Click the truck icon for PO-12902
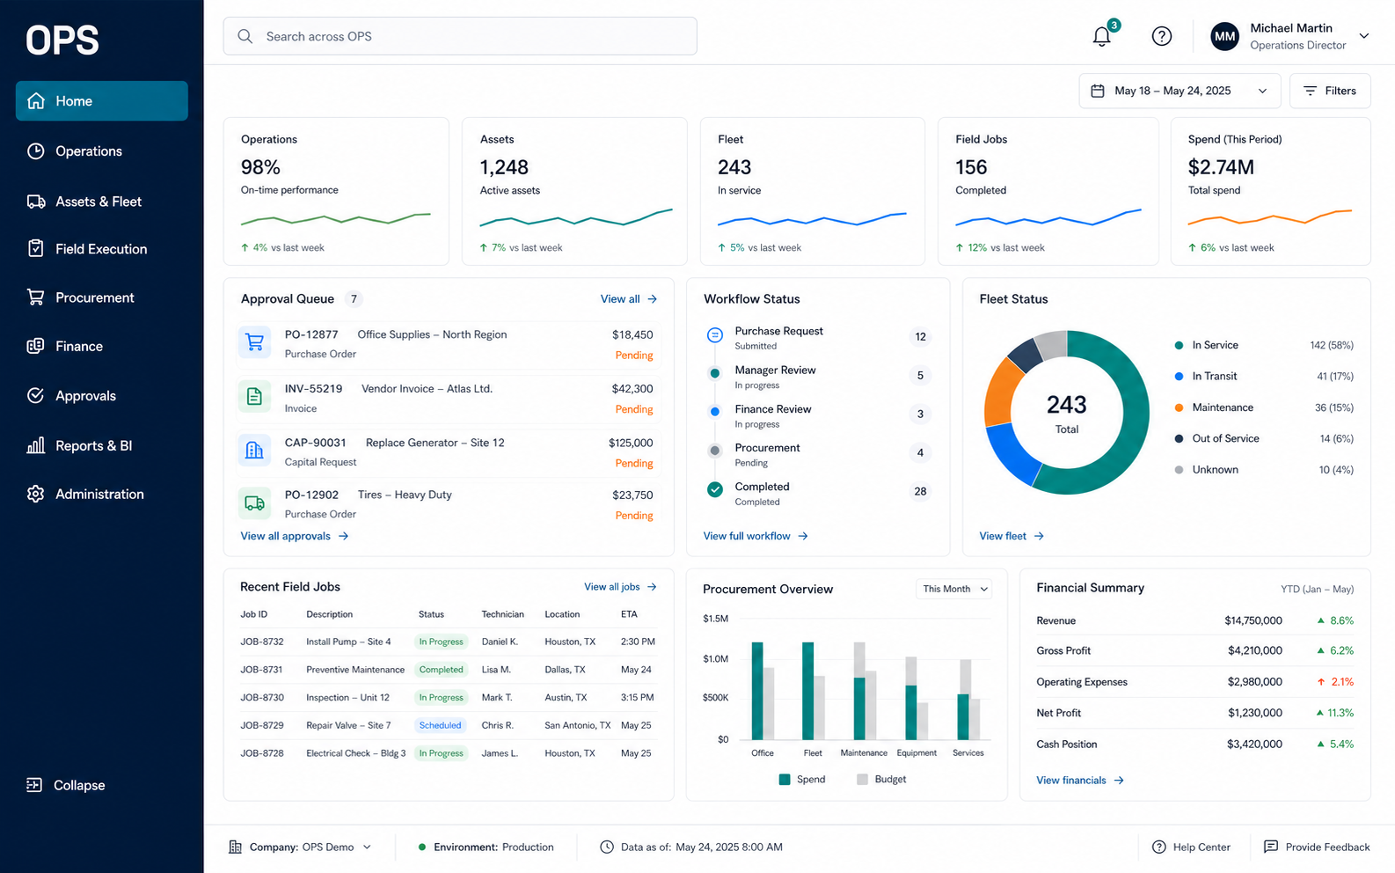 254,503
